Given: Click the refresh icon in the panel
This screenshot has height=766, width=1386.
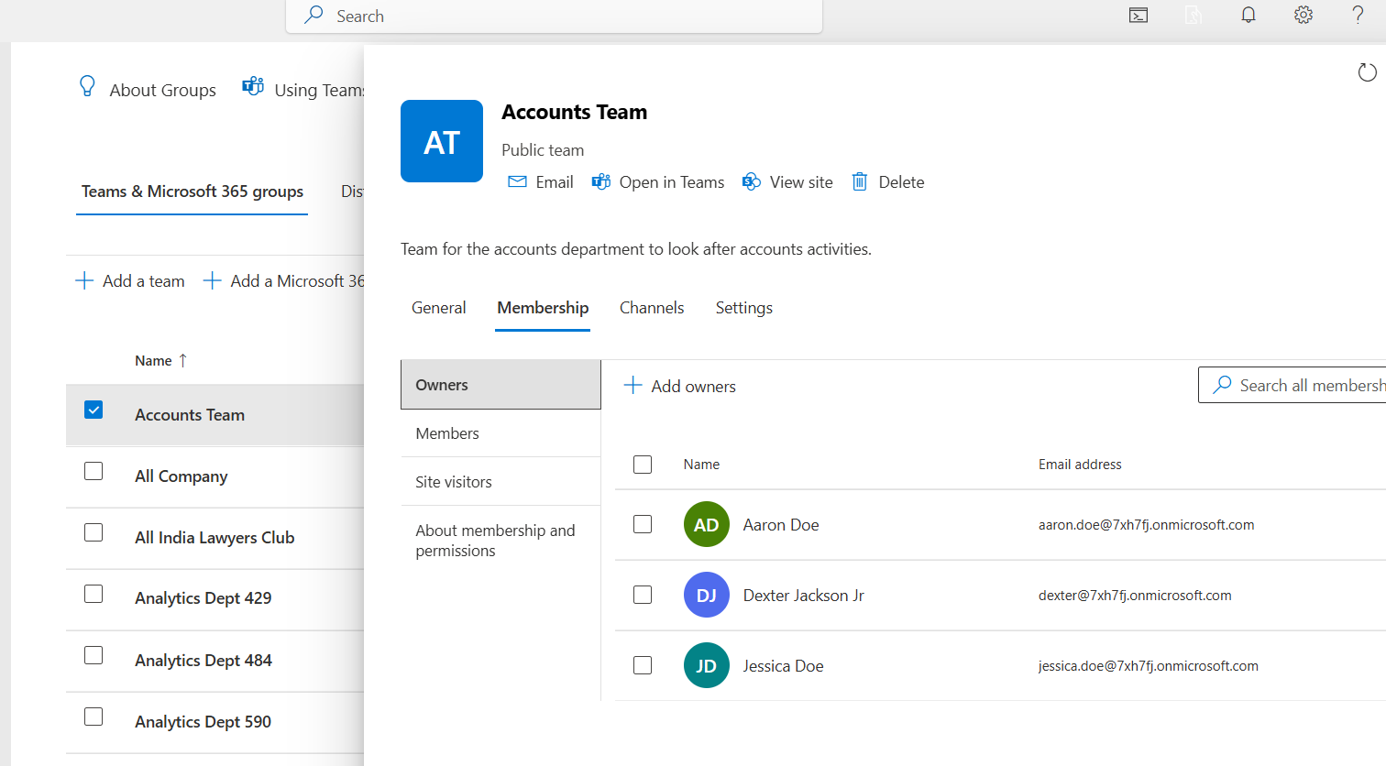Looking at the screenshot, I should [1367, 72].
